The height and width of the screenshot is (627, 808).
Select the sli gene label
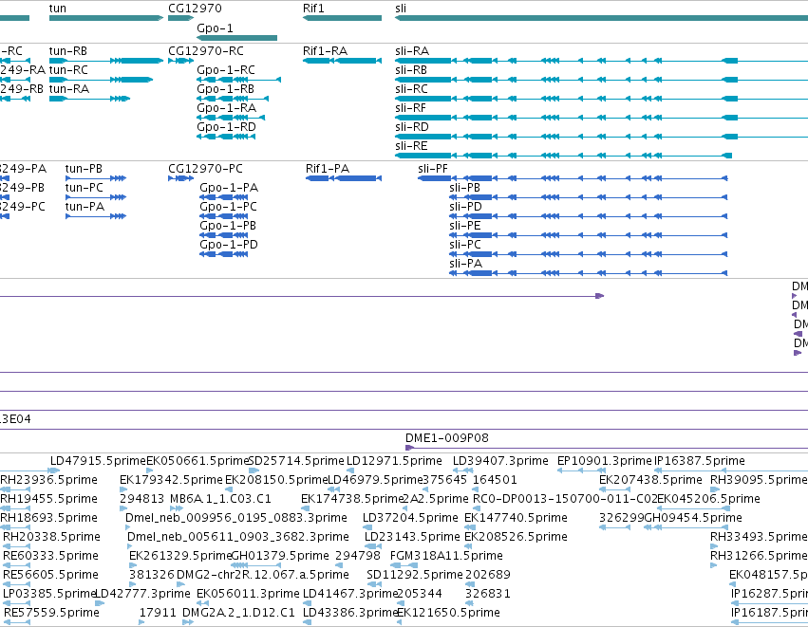point(401,9)
